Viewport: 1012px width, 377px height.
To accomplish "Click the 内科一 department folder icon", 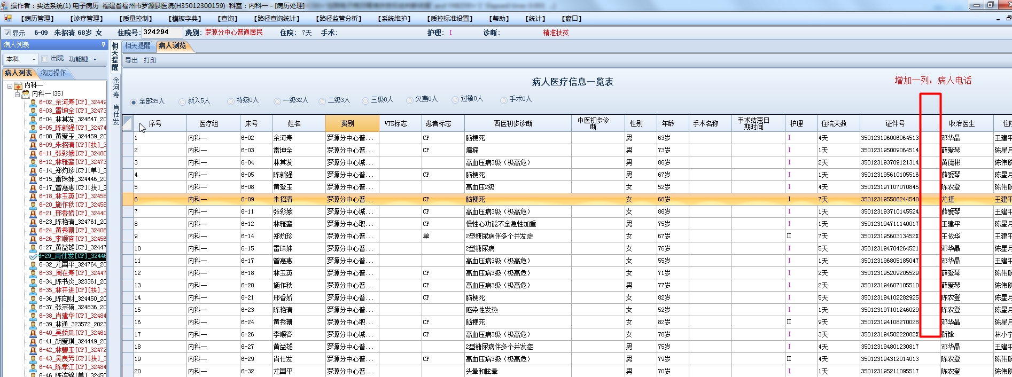I will pyautogui.click(x=18, y=85).
